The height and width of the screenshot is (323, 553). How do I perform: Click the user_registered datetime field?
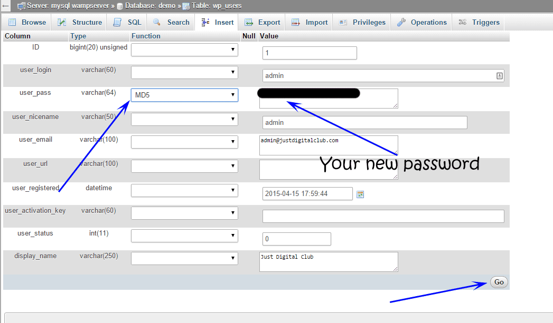[x=307, y=193]
